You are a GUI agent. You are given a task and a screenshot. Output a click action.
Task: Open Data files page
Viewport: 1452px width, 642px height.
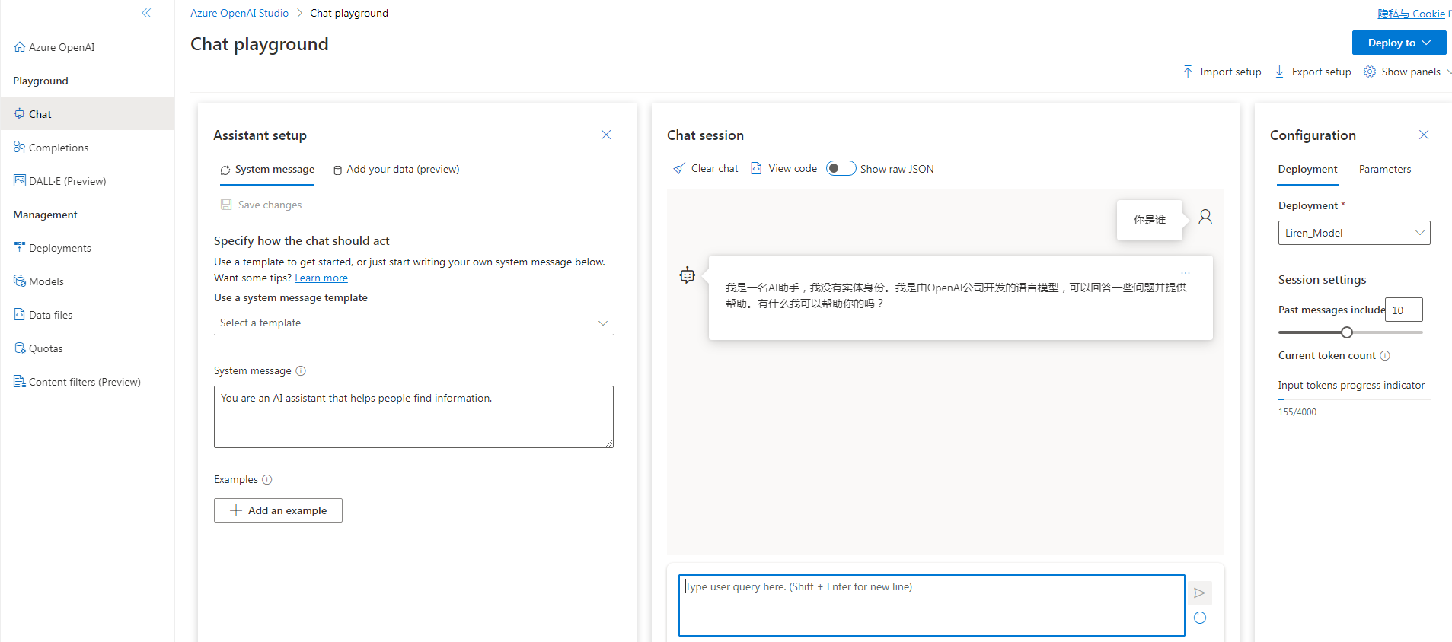[43, 315]
